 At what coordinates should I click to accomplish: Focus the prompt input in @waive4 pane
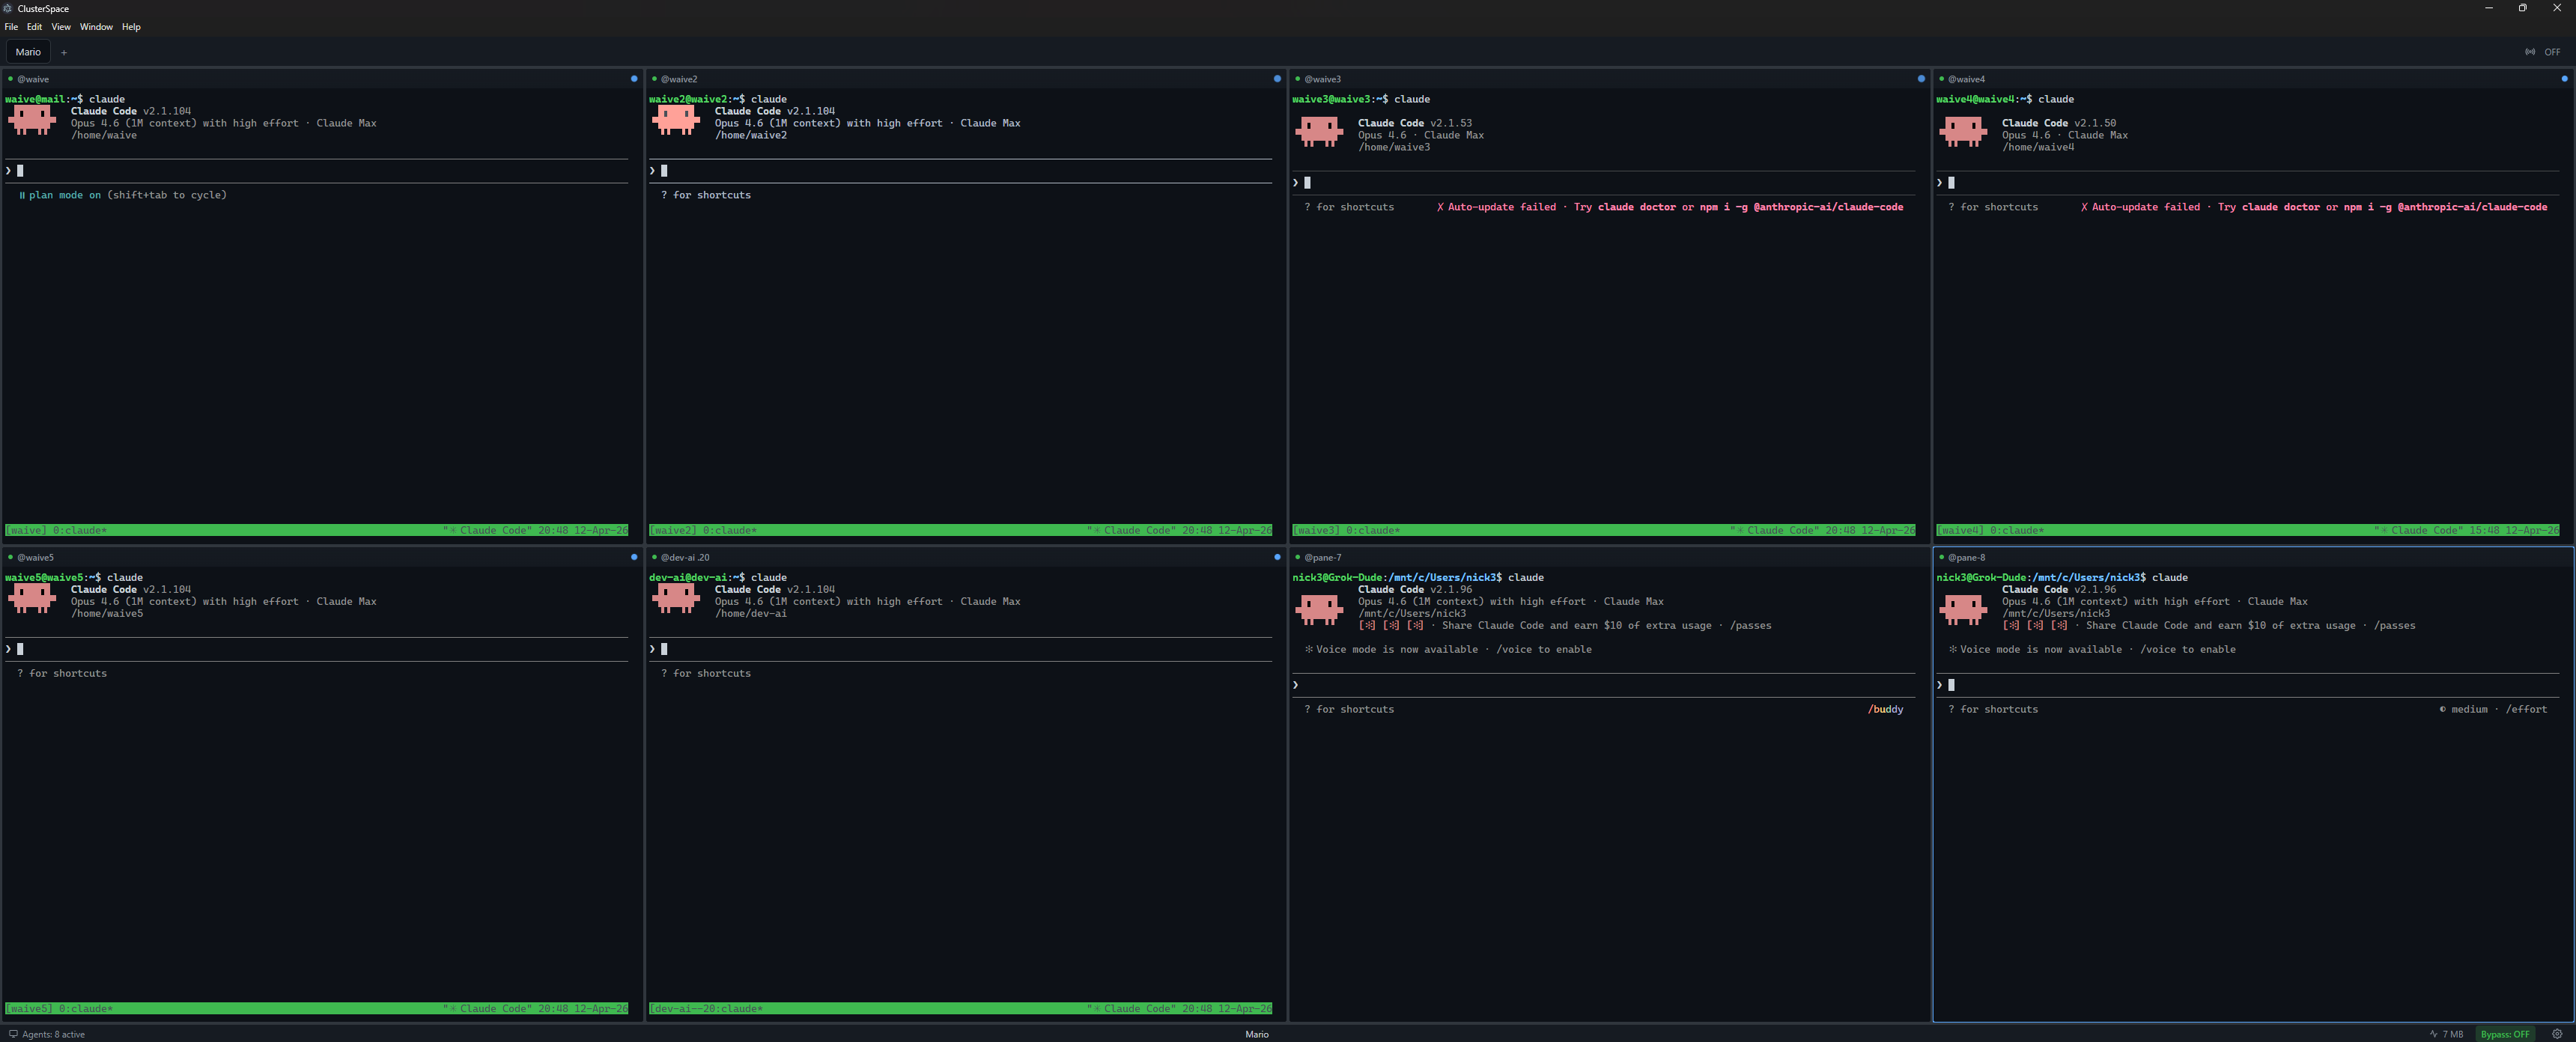2247,183
